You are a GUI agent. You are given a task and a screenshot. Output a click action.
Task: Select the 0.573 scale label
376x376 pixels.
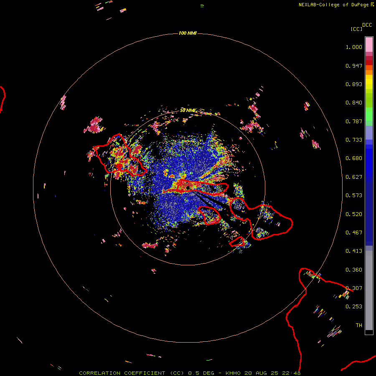click(354, 196)
